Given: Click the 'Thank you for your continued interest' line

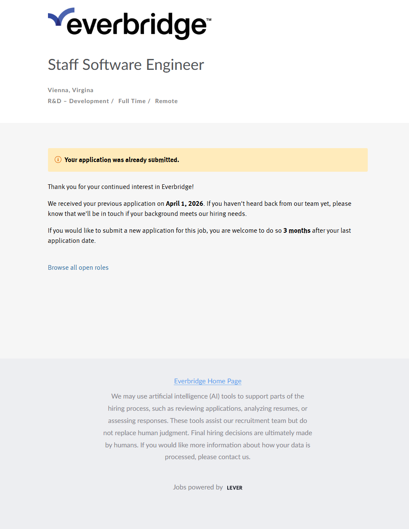Looking at the screenshot, I should 121,187.
